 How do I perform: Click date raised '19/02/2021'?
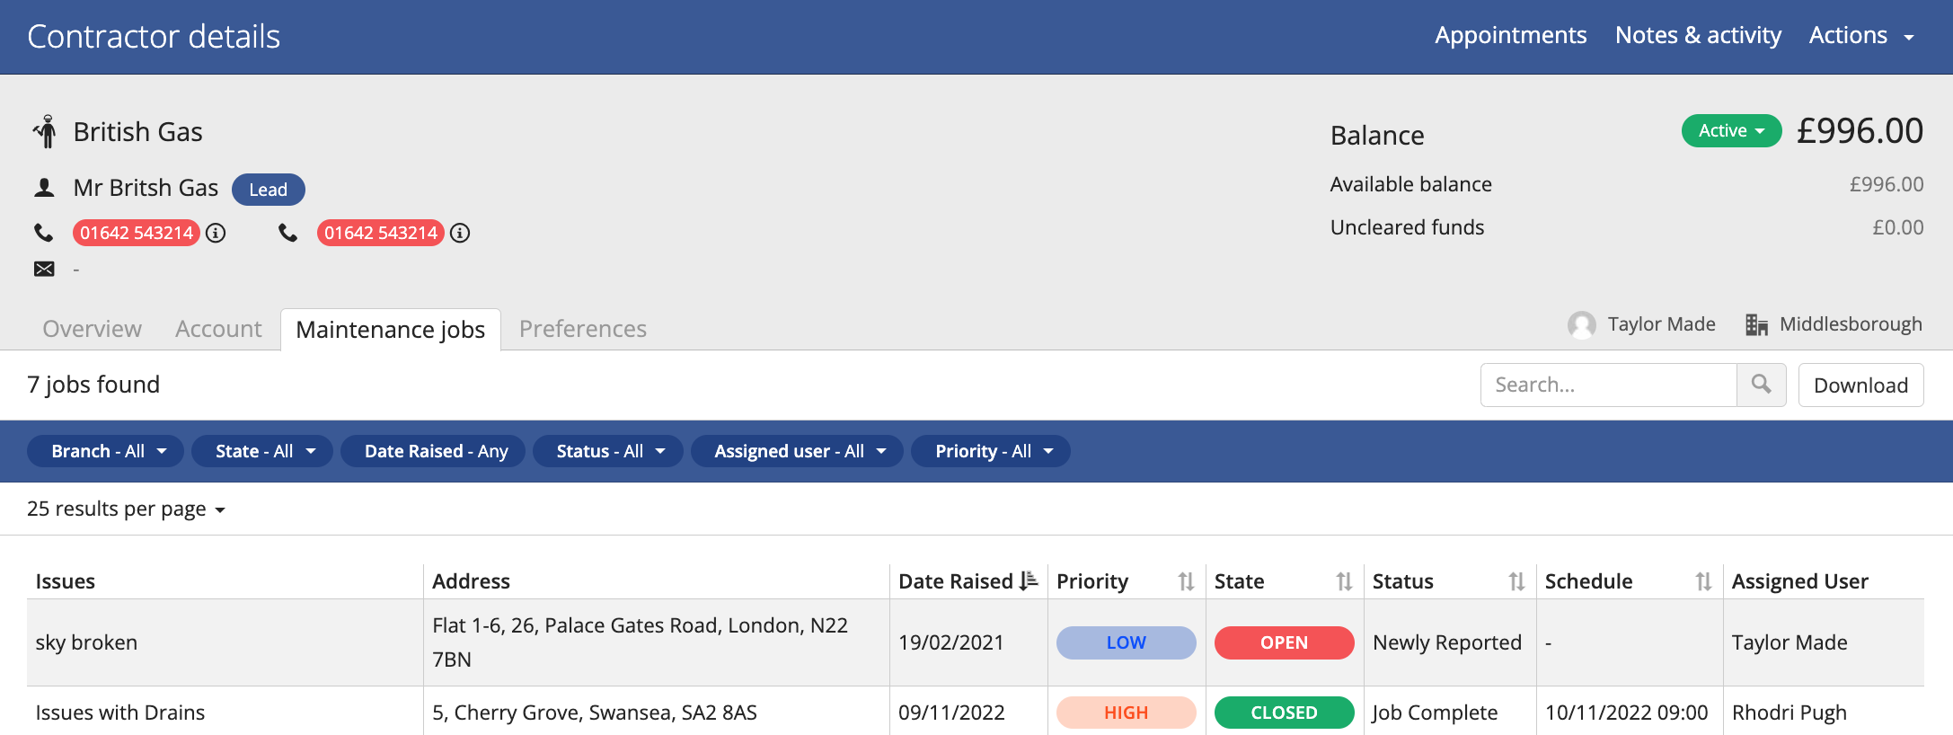coord(950,642)
